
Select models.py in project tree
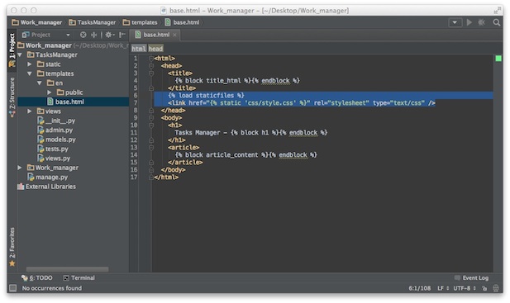coord(56,140)
